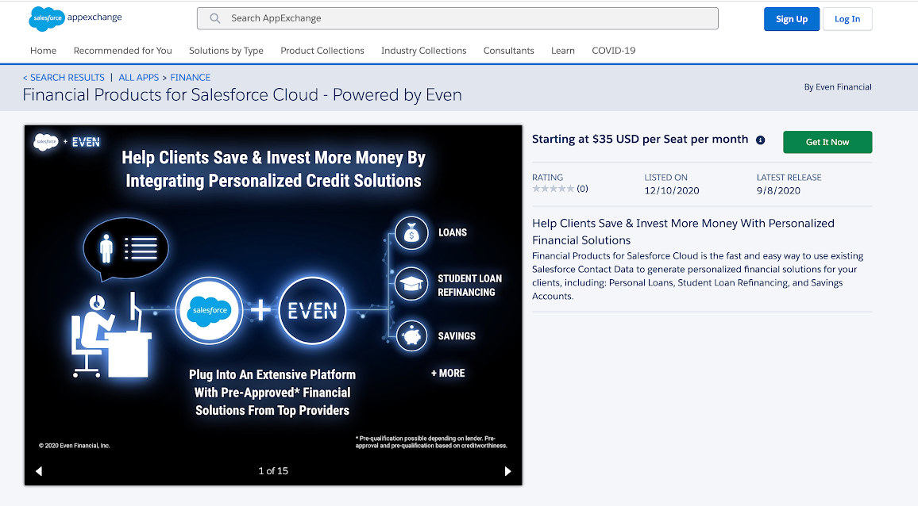This screenshot has width=918, height=506.
Task: Go to previous slide with left arrow
Action: (x=39, y=471)
